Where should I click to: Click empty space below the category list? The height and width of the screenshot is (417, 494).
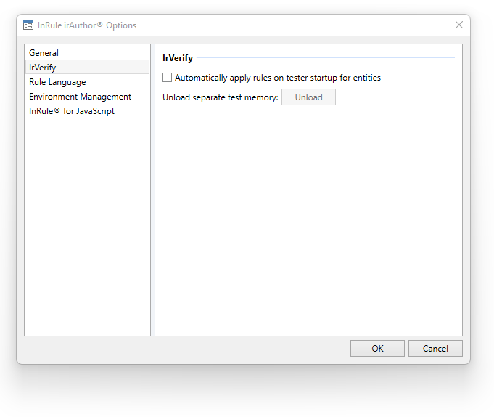click(87, 232)
